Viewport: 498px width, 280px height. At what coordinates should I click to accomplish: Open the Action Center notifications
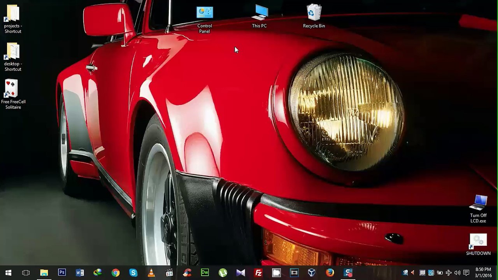(x=466, y=273)
